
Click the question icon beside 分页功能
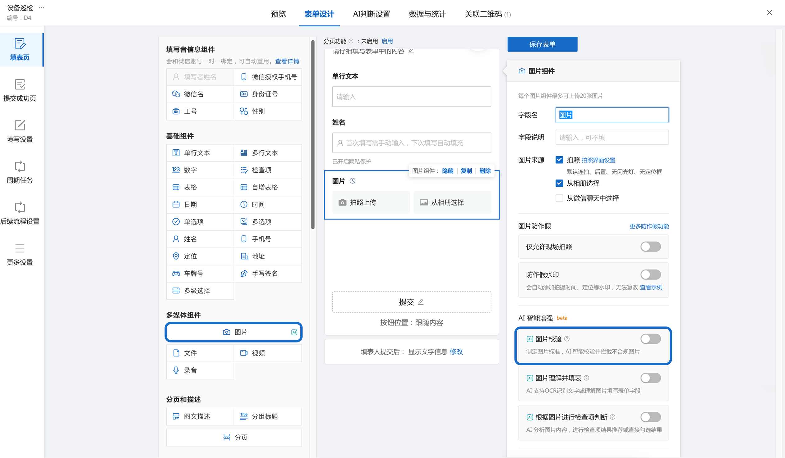[x=351, y=41]
